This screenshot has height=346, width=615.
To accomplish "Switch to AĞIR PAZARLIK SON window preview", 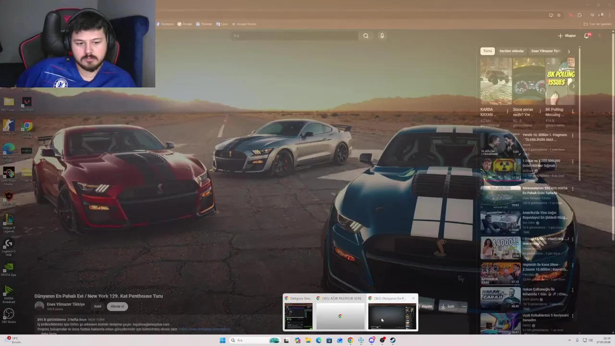I will click(340, 312).
